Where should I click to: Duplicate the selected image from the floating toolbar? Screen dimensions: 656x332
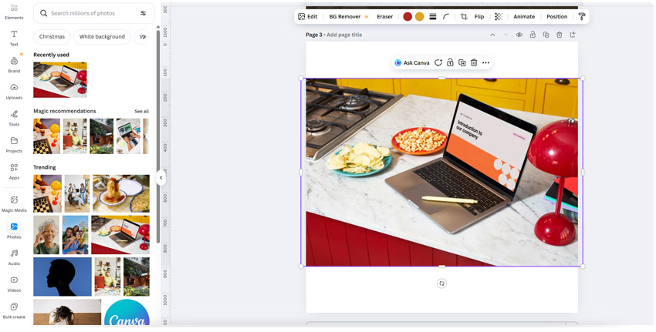coord(462,63)
